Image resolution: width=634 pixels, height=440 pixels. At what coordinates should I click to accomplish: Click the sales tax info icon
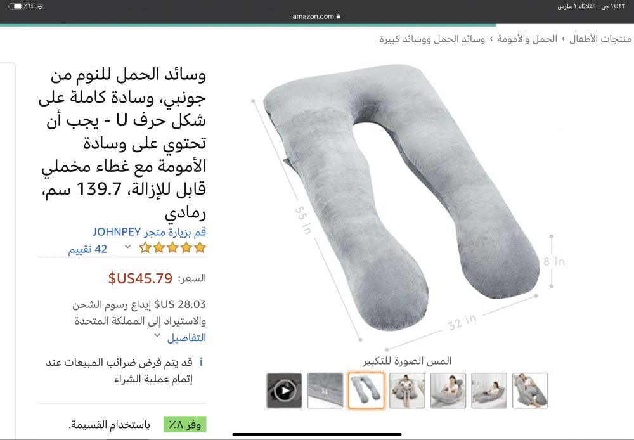(202, 363)
